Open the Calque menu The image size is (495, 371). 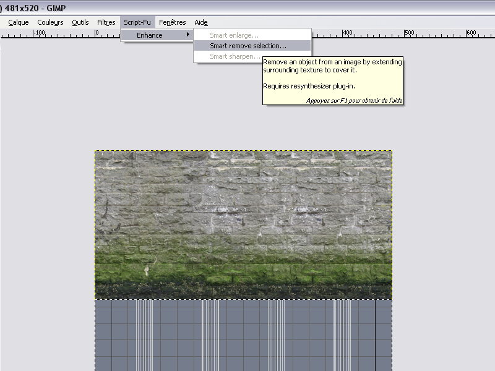pos(19,22)
